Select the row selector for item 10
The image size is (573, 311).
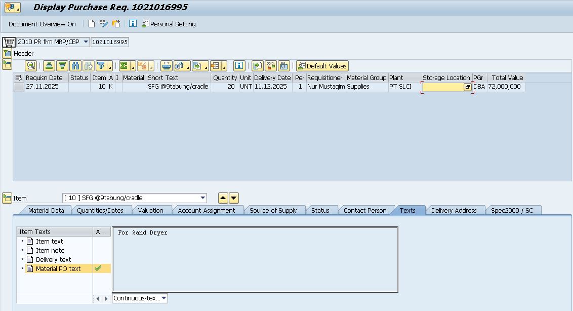(19, 87)
